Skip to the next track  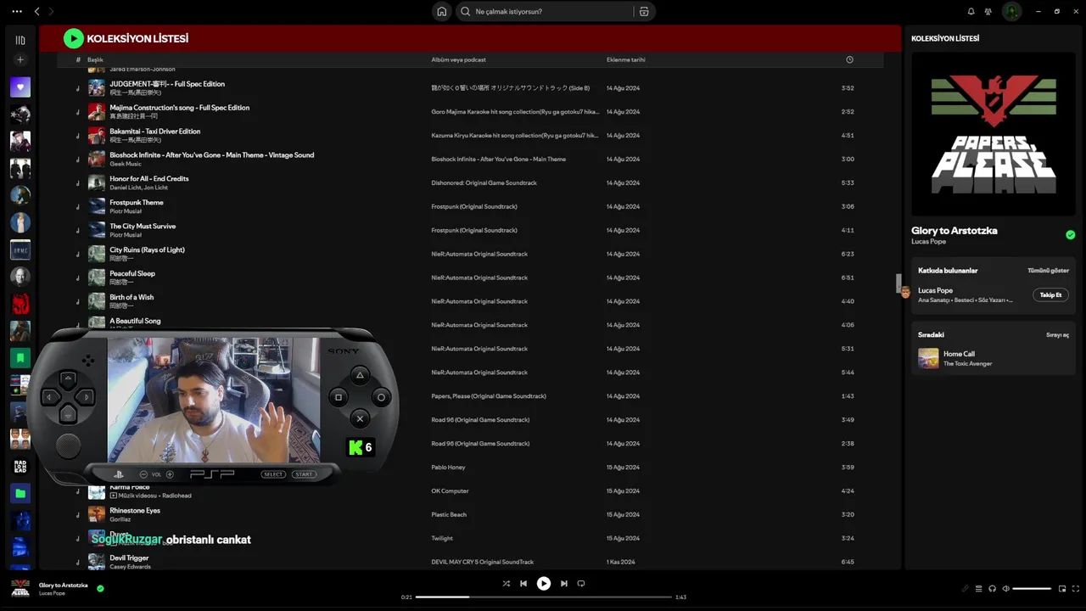(564, 584)
